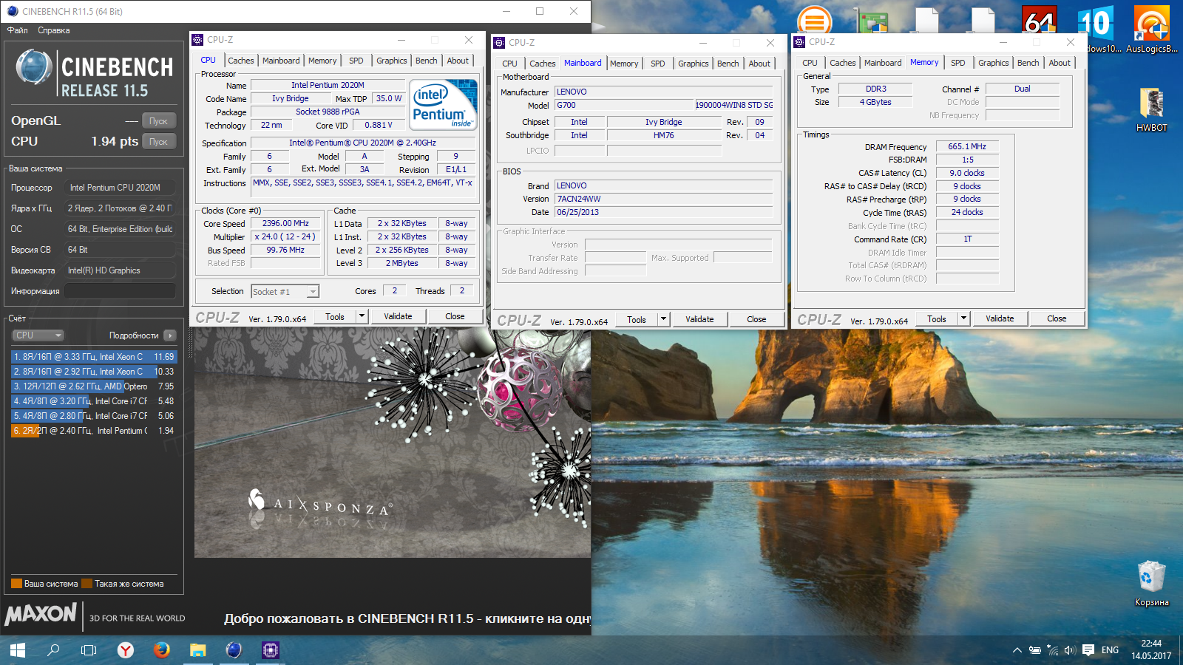Run the CPU test with Пуск
1183x665 pixels.
point(159,142)
